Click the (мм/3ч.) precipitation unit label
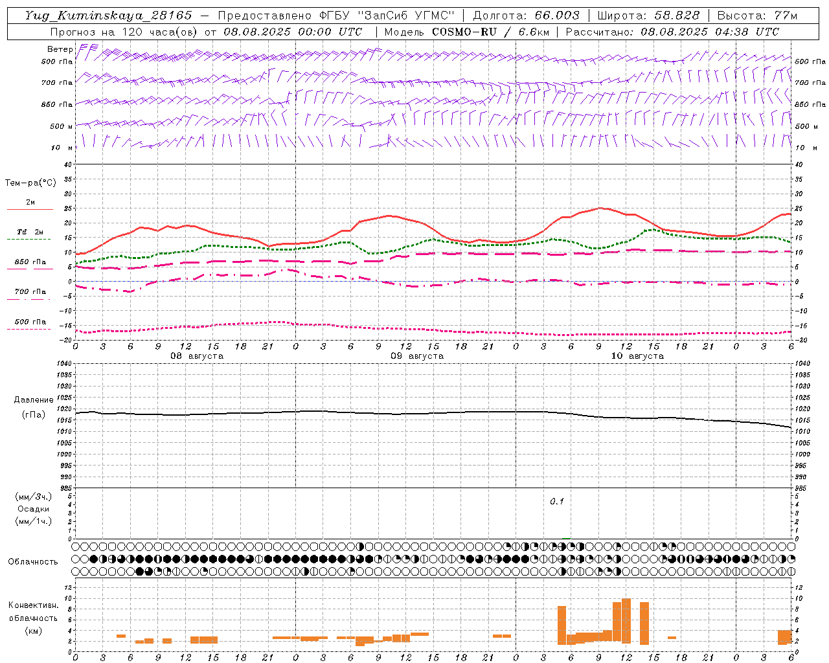This screenshot has width=829, height=663. tap(34, 497)
